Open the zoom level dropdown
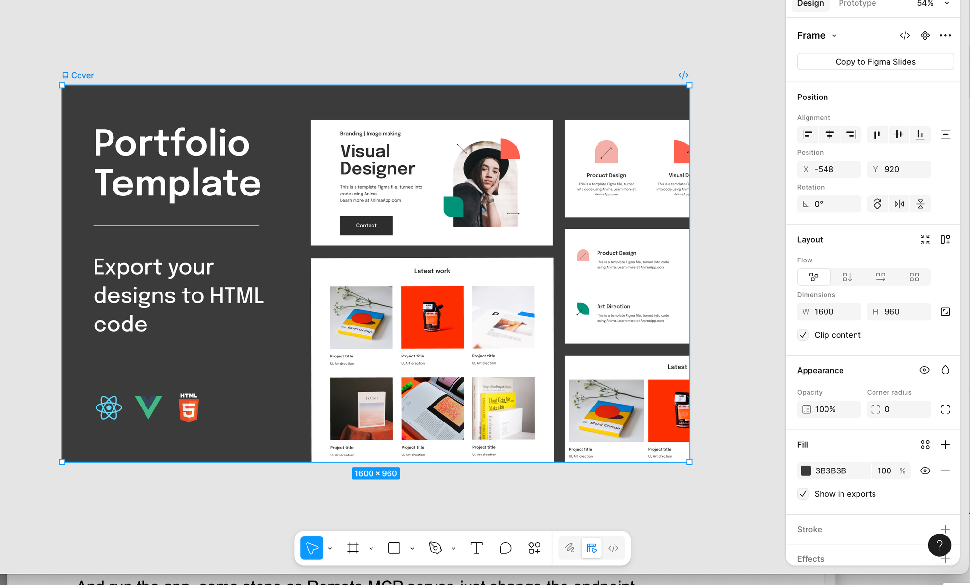970x585 pixels. 946,4
